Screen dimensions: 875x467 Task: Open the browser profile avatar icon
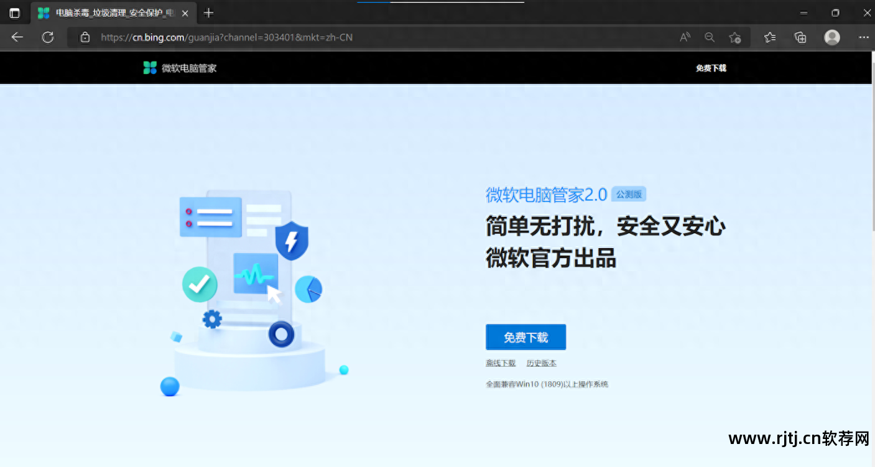click(x=831, y=37)
